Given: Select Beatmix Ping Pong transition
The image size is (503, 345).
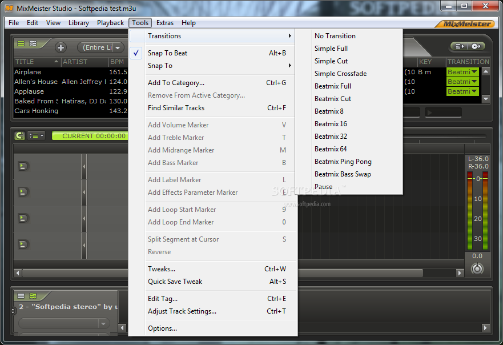Looking at the screenshot, I should point(349,162).
